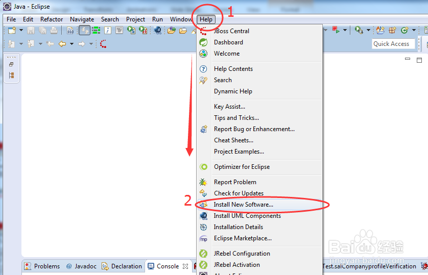
Task: Click the yellow Back arrow icon
Action: pos(62,43)
